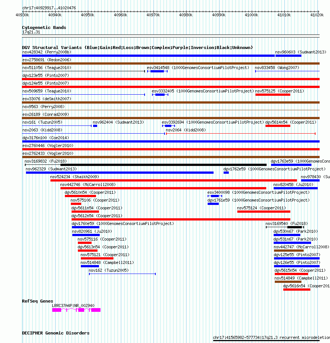Open dgv123e55 (Pinto2007) loss variant label
This screenshot has width=330, height=343.
point(46,75)
